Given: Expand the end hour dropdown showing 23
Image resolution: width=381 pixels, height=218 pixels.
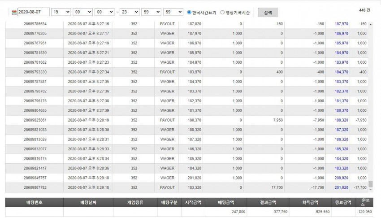Looking at the screenshot, I should (x=130, y=12).
